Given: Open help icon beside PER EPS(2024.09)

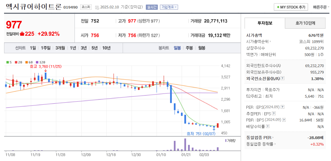Looking at the screenshot, I should (x=282, y=107).
